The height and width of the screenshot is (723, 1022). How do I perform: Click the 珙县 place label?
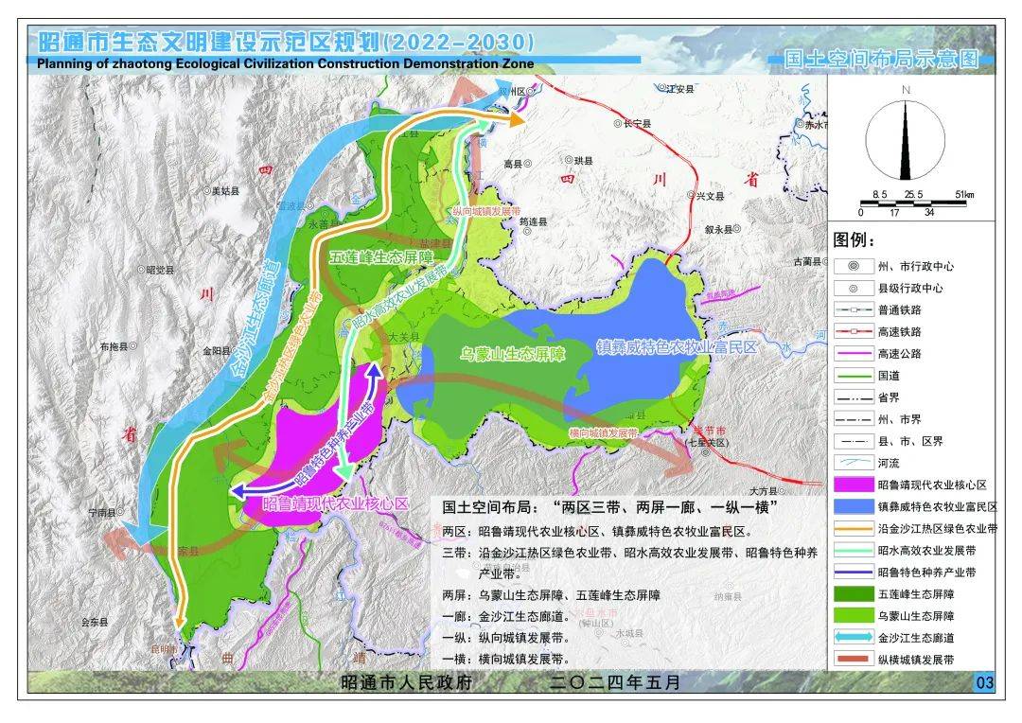(583, 160)
